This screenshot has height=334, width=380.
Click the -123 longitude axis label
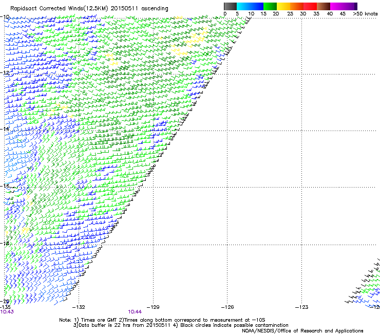point(302,307)
